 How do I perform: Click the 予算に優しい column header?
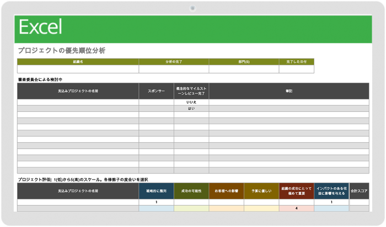click(261, 191)
